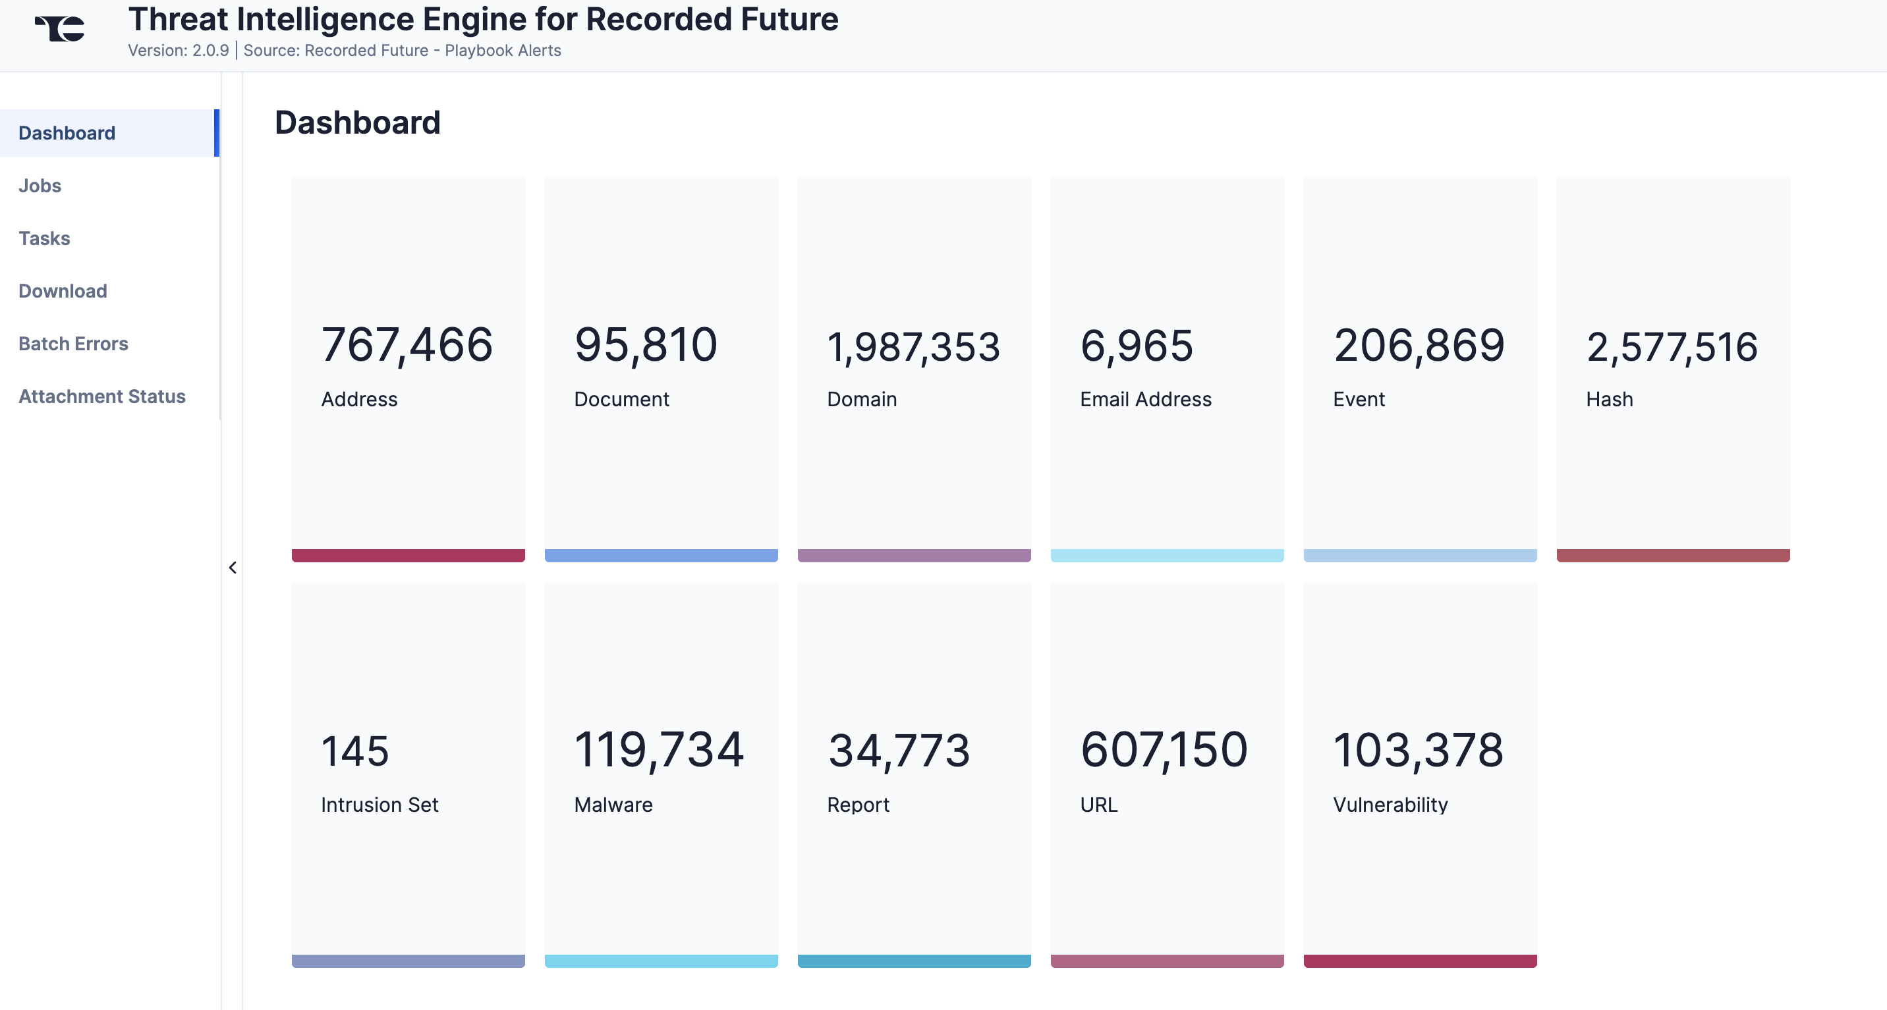Screen dimensions: 1887x1010
Task: Open the Batch Errors page
Action: pos(73,344)
